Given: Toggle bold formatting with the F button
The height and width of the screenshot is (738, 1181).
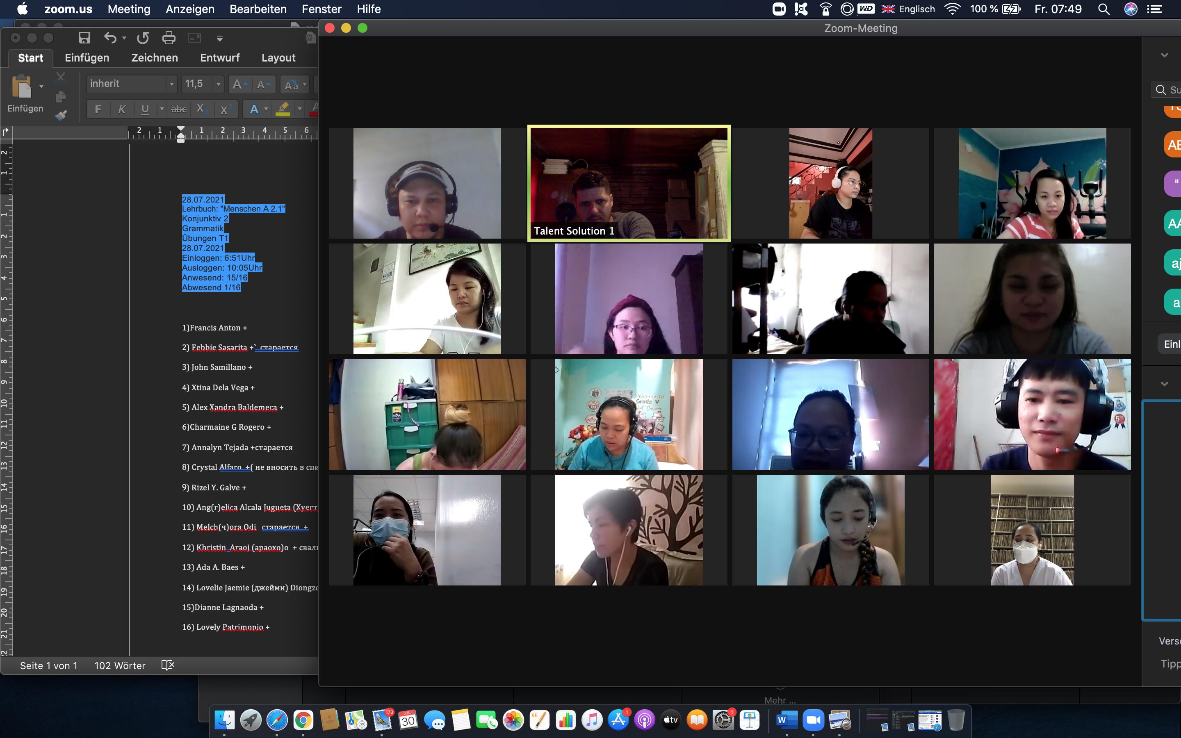Looking at the screenshot, I should [x=98, y=109].
